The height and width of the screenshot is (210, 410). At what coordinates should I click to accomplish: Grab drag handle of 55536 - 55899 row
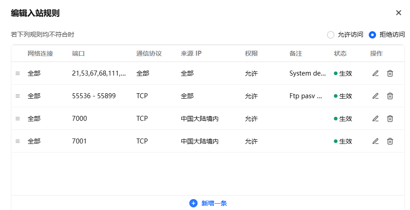coord(18,96)
